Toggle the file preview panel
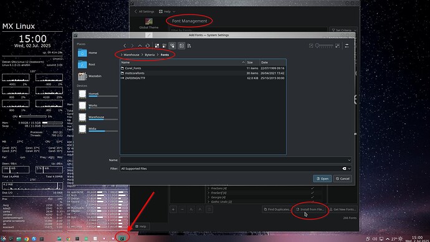The width and height of the screenshot is (430, 242). [181, 46]
